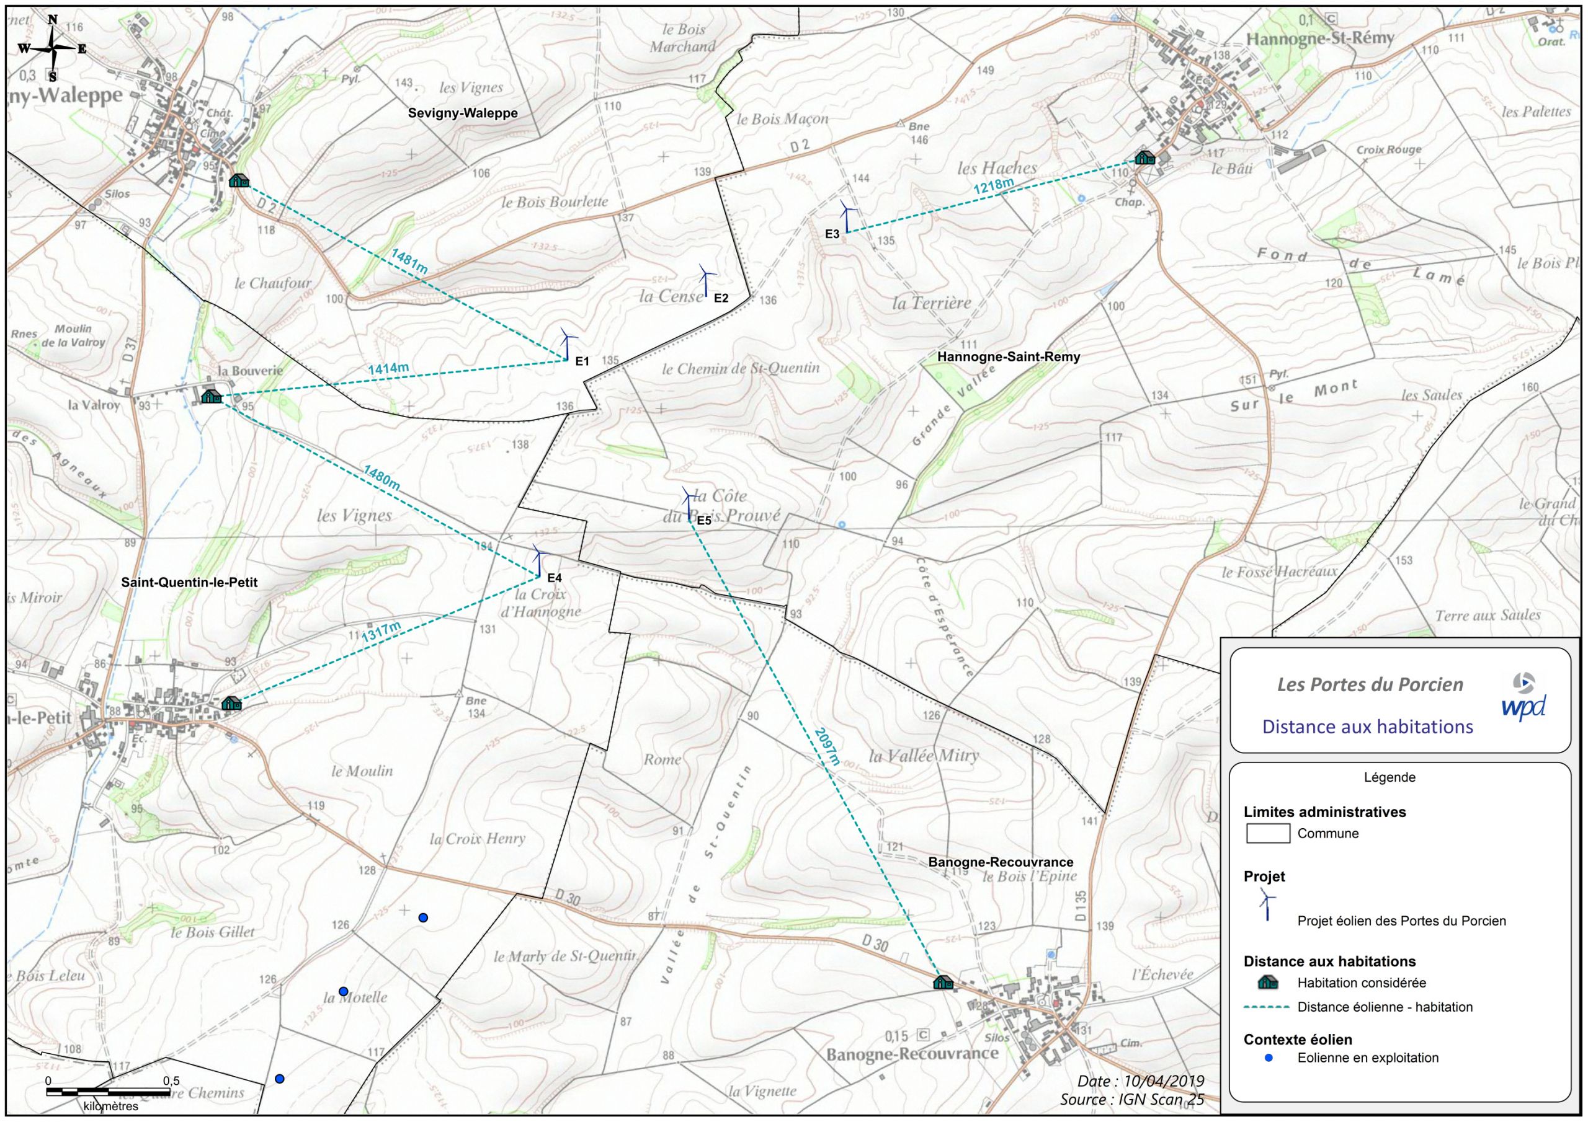The height and width of the screenshot is (1122, 1588).
Task: Click the legend blue dot Eolienne en exploitation
Action: 1269,1058
